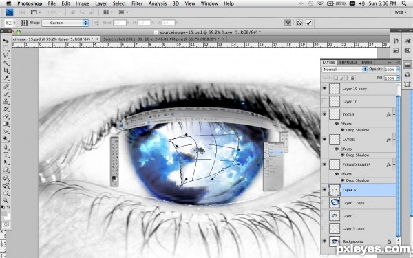Hide the TOOLS layer eye

click(x=324, y=114)
